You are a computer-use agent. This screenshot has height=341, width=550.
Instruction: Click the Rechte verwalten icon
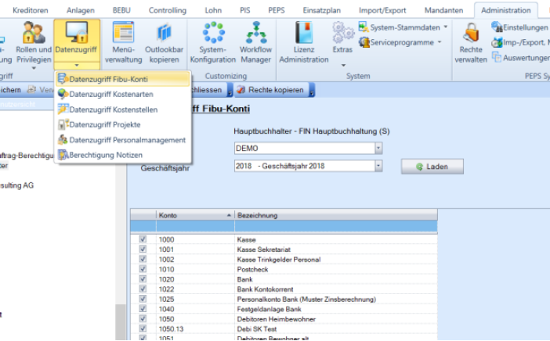coord(470,43)
